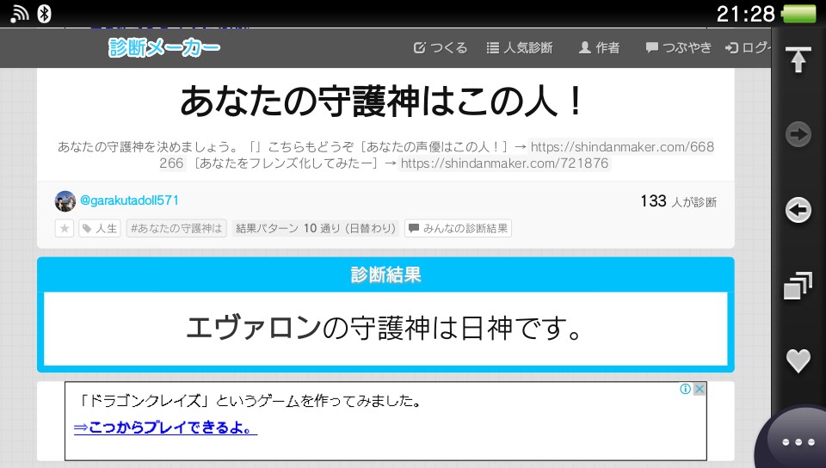This screenshot has height=468, width=826.
Task: Open the つぶやき menu item
Action: click(x=679, y=48)
